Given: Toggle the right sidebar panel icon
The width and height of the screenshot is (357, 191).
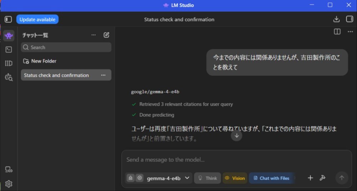Looking at the screenshot, I should point(350,19).
